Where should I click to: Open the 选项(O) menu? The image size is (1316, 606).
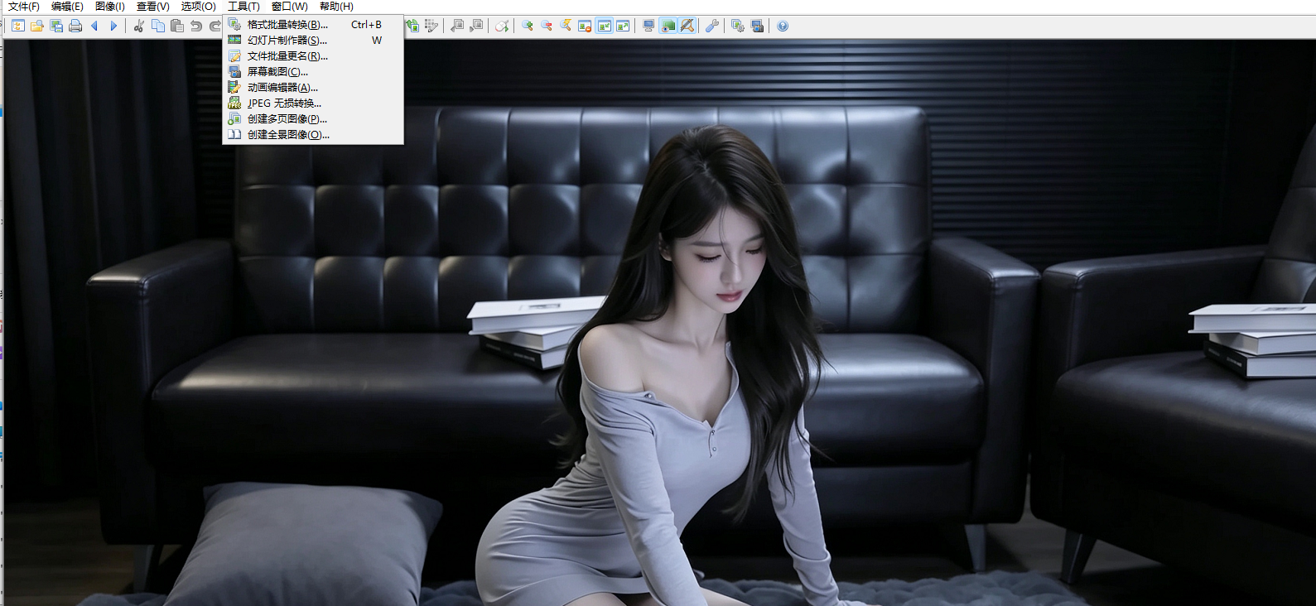[x=199, y=7]
